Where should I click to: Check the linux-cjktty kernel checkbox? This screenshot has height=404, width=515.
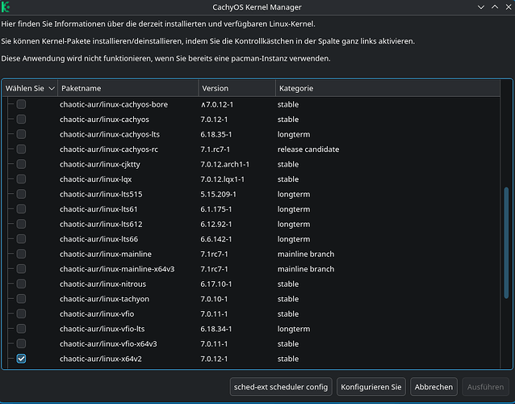pyautogui.click(x=21, y=164)
